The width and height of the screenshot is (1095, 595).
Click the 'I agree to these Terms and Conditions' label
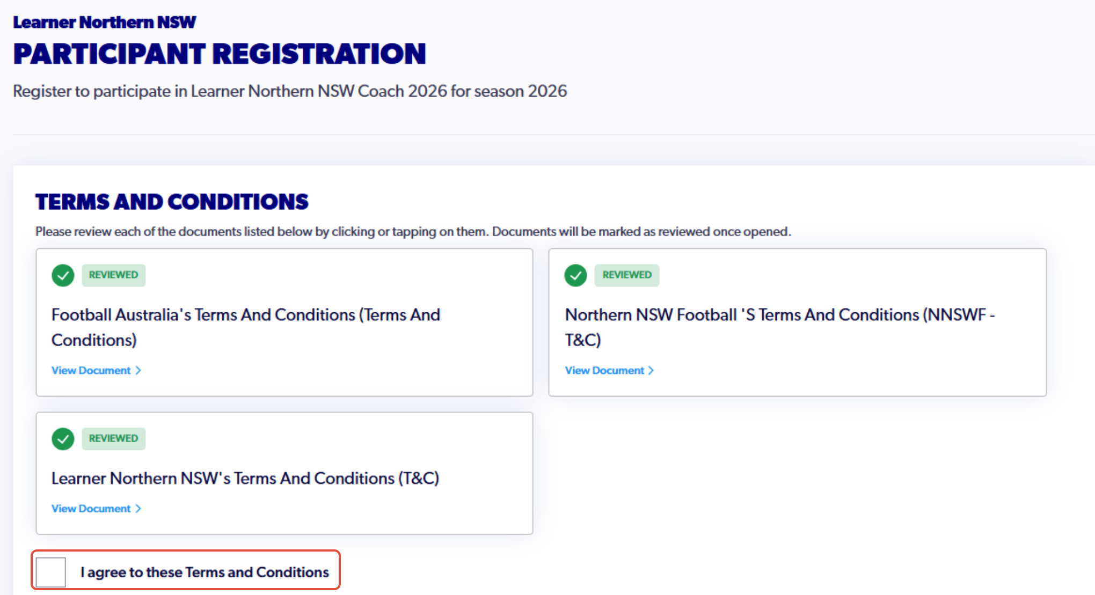(205, 572)
